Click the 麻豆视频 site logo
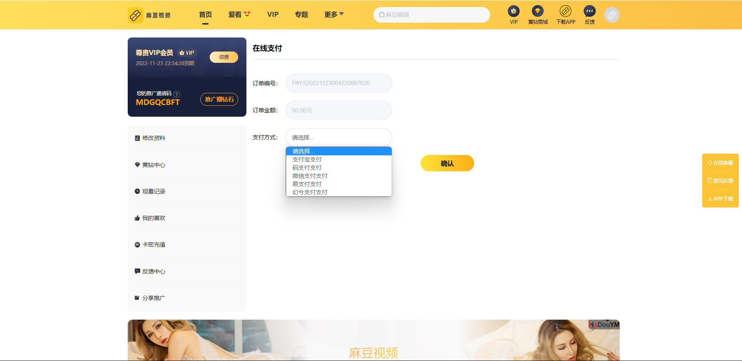This screenshot has width=742, height=361. tap(149, 15)
